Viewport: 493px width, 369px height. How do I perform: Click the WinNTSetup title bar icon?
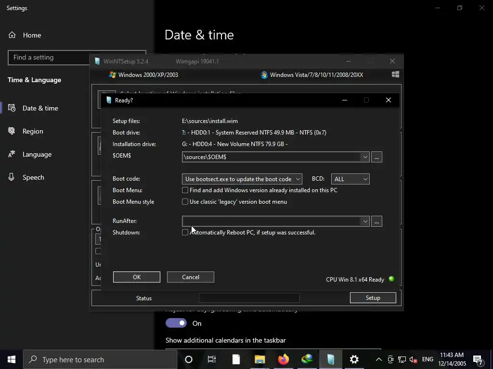pyautogui.click(x=97, y=61)
